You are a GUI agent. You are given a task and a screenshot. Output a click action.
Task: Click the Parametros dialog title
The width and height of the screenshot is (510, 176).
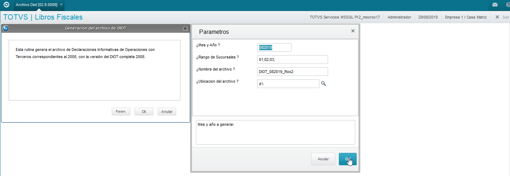point(214,32)
